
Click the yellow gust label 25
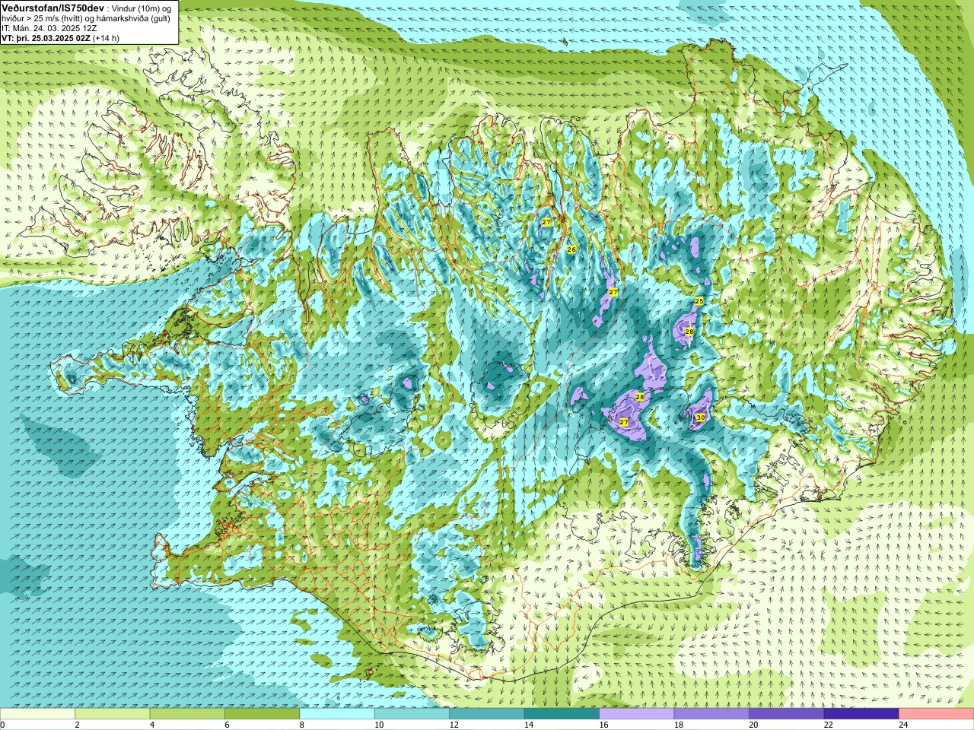coord(699,302)
